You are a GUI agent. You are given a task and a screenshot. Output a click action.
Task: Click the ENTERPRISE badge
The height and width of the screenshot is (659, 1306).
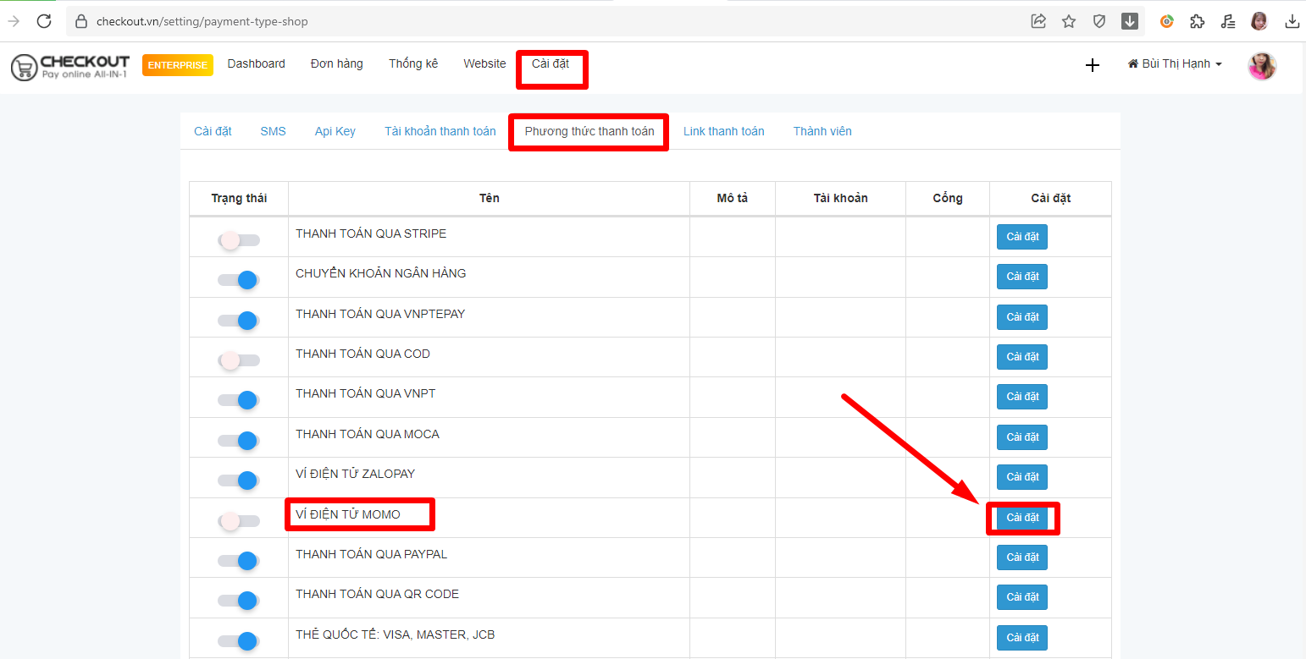coord(178,65)
